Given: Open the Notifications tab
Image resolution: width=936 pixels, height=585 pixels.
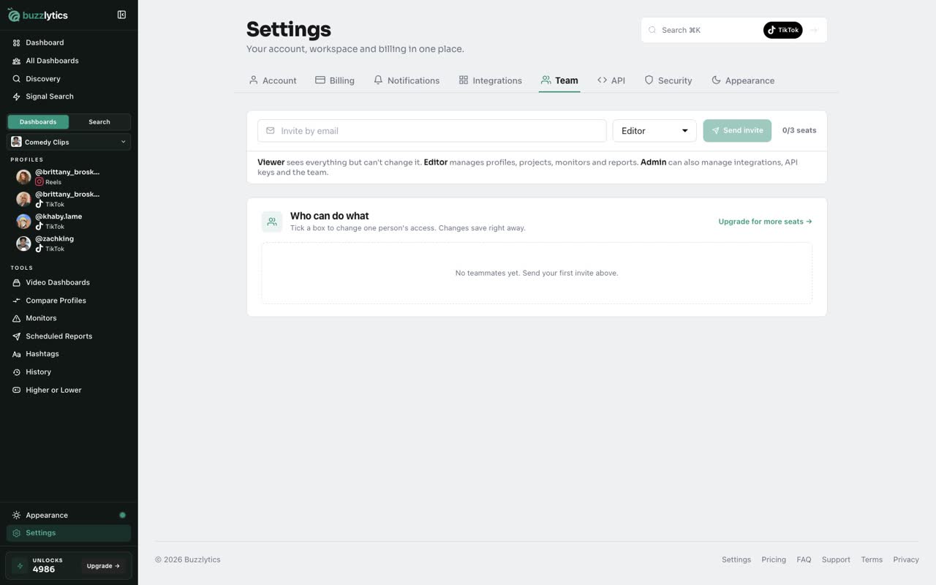Looking at the screenshot, I should click(x=407, y=80).
